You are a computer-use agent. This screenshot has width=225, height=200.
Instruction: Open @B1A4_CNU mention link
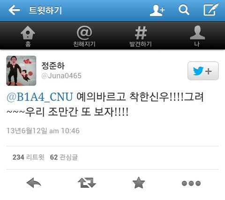coord(40,97)
